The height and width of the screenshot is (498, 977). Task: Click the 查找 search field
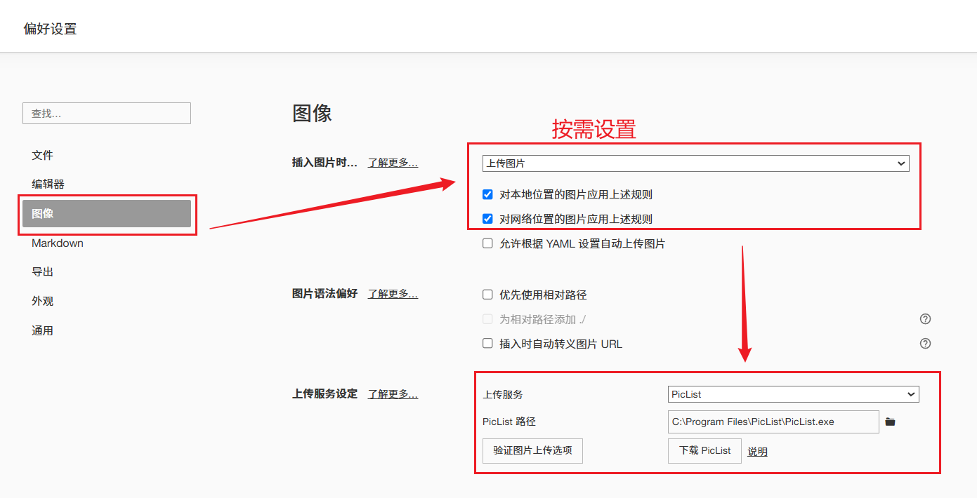[107, 113]
